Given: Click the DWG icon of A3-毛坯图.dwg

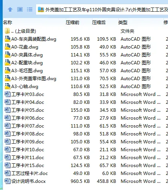Looking at the screenshot, I should 8,70.
